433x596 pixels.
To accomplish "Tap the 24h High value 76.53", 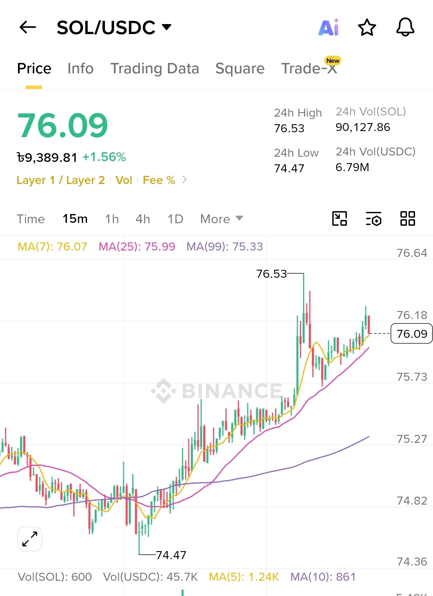I will click(289, 128).
